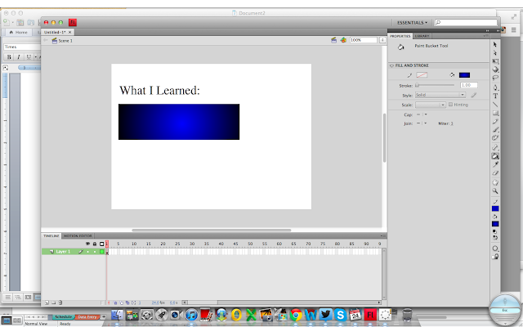Select the Bone tool
The width and height of the screenshot is (523, 327).
pyautogui.click(x=495, y=147)
